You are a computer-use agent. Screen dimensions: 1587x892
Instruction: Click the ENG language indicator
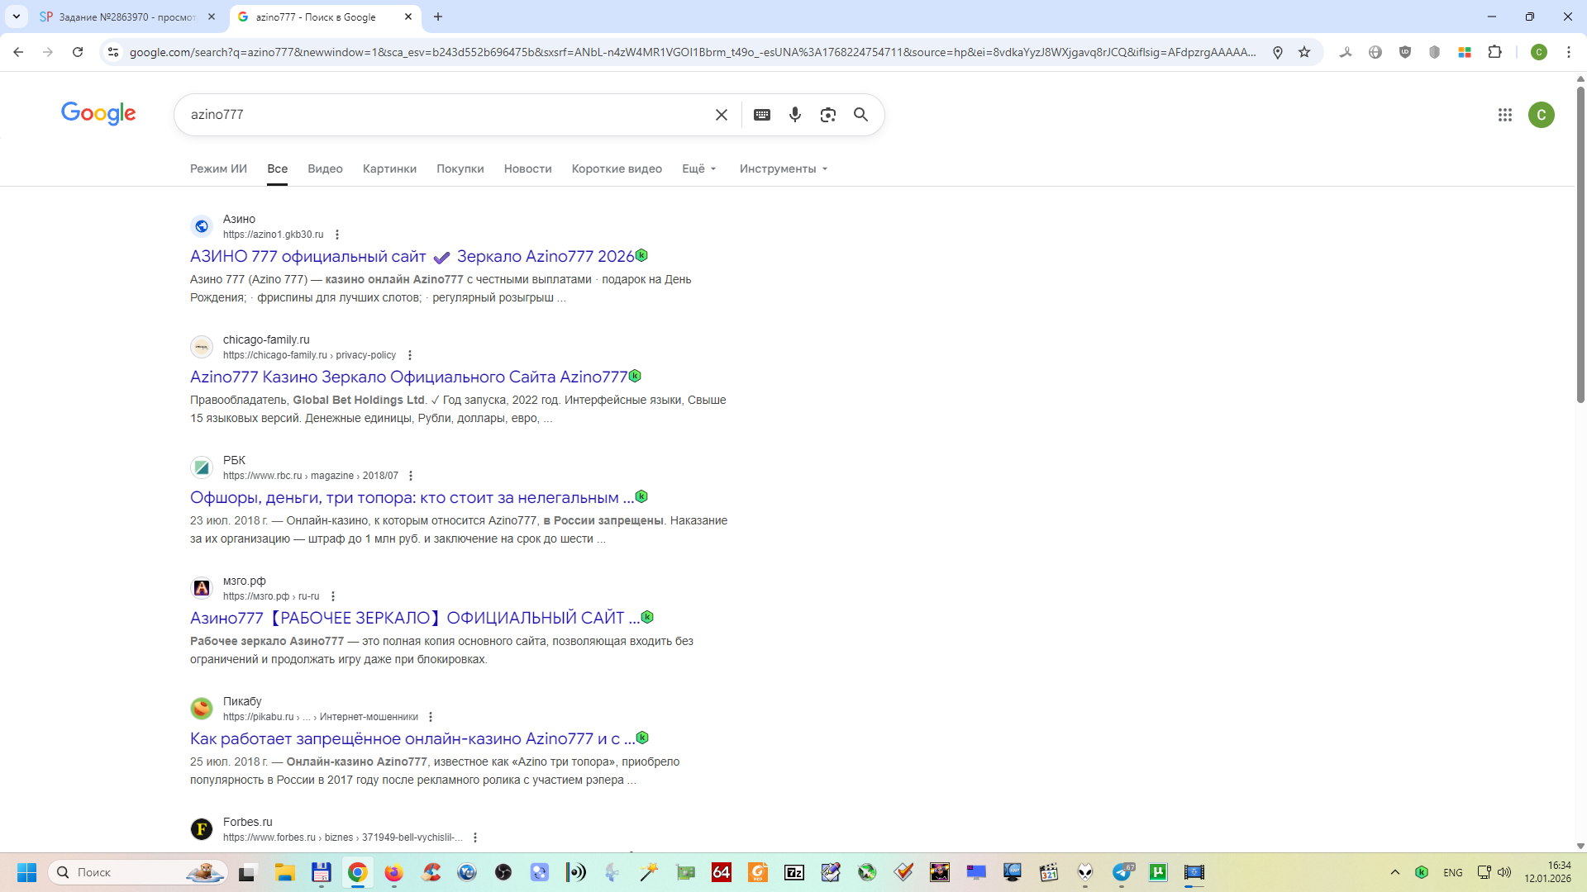[x=1452, y=872]
